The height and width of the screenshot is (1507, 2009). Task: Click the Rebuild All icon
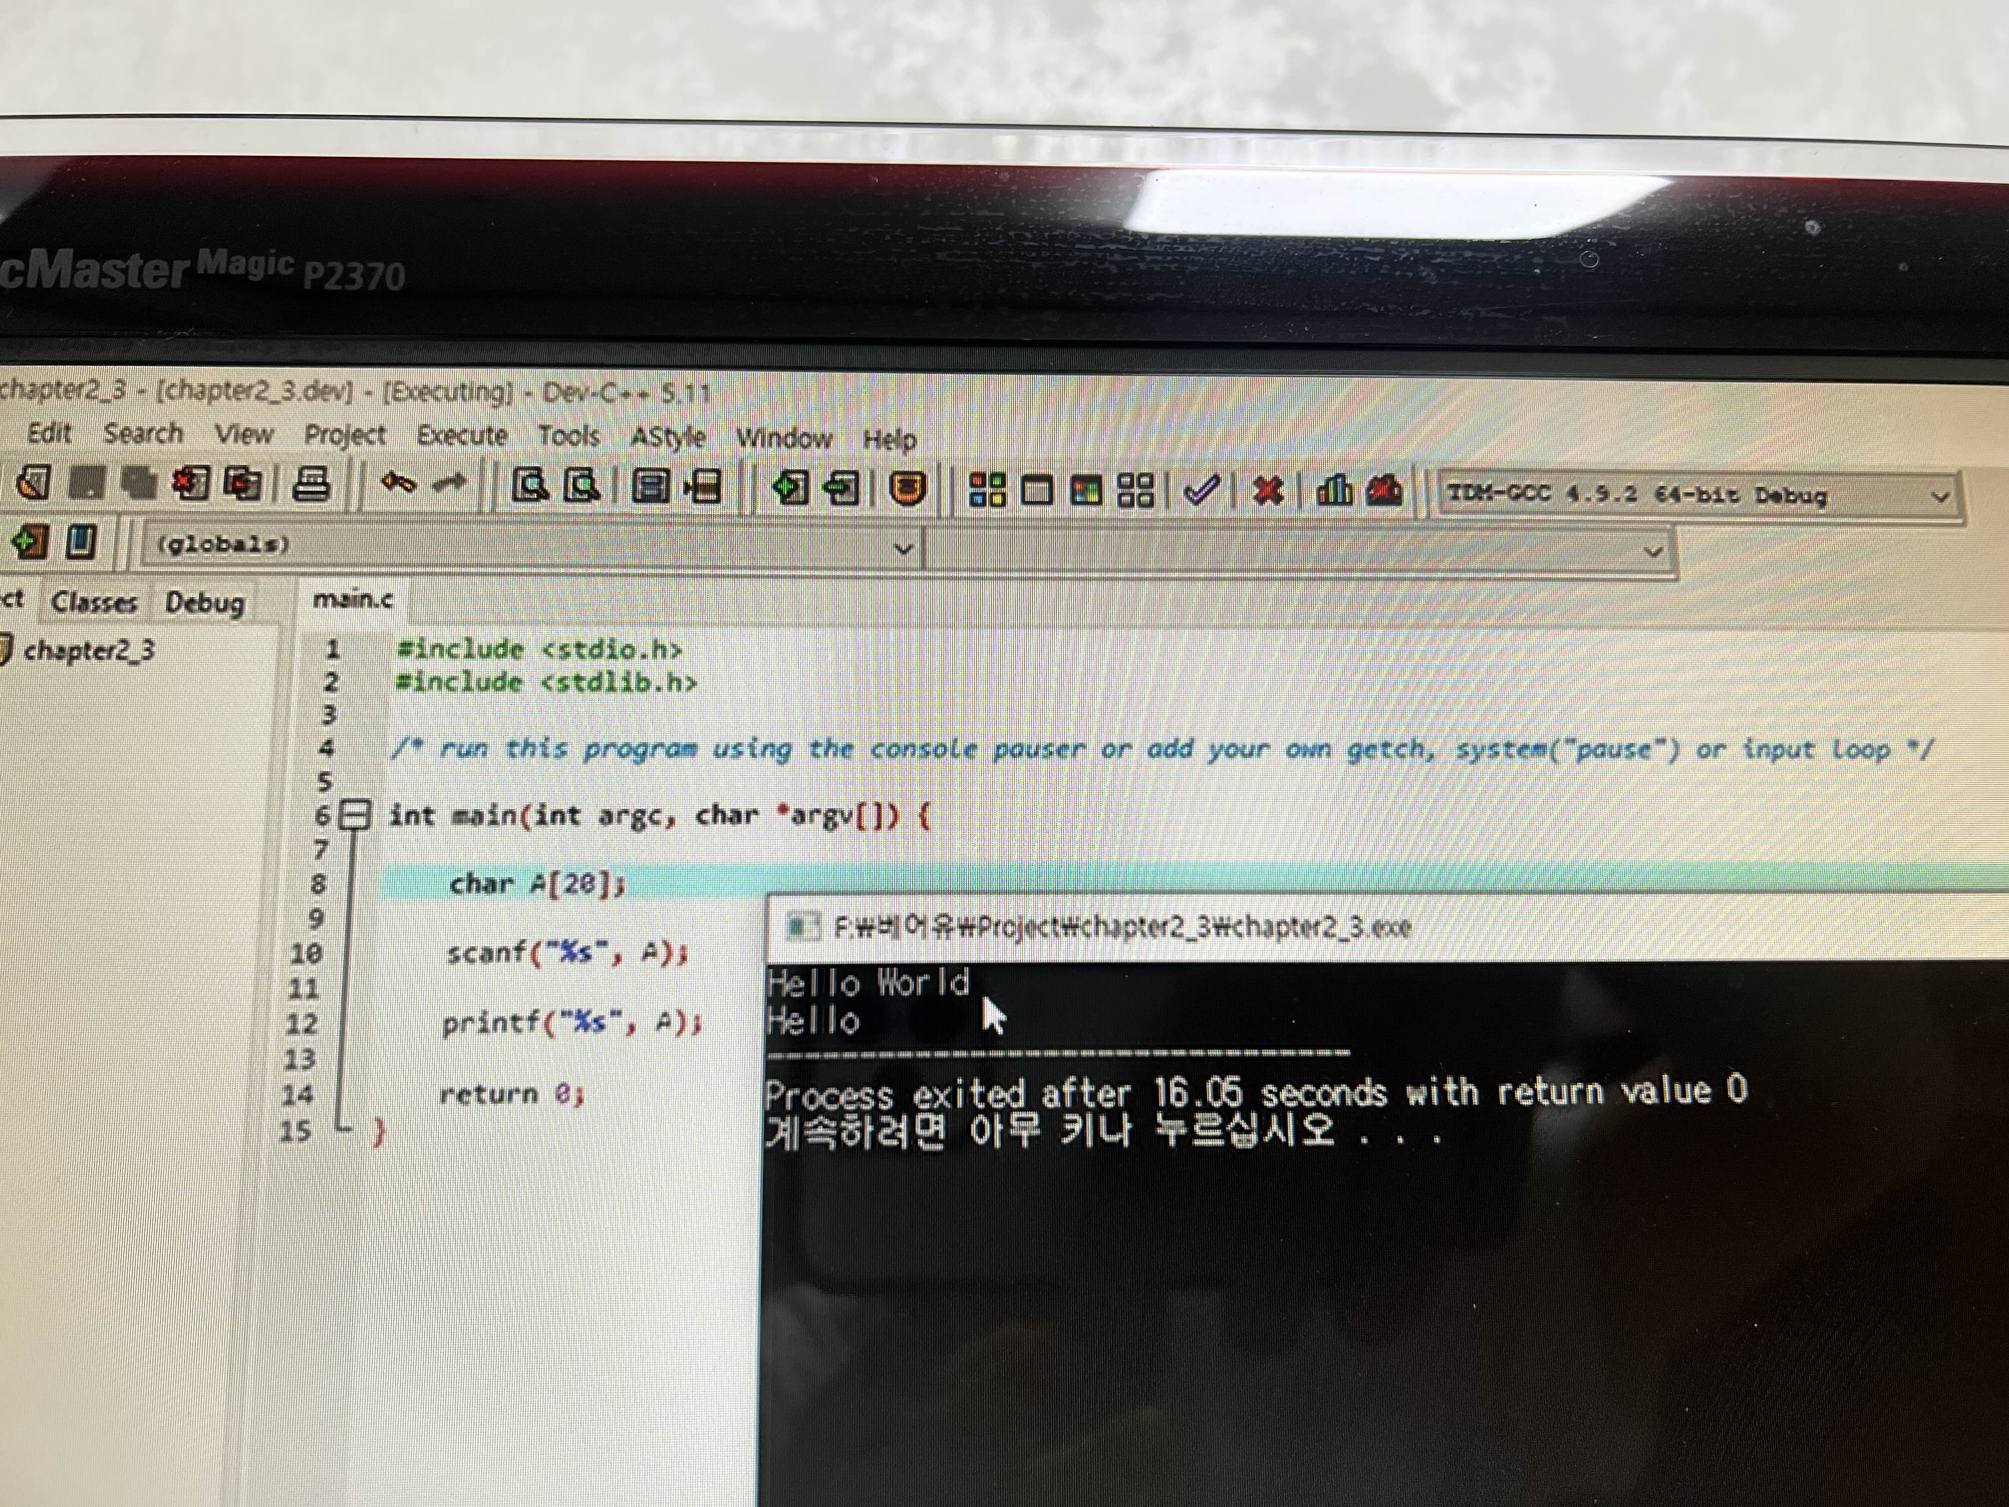pyautogui.click(x=1135, y=491)
